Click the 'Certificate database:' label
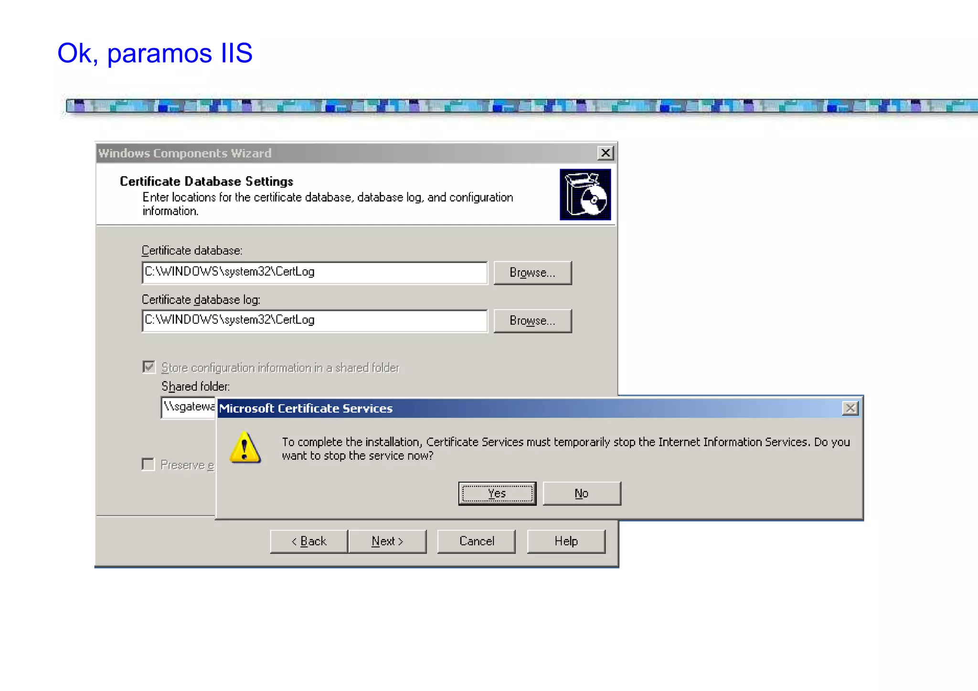 192,250
